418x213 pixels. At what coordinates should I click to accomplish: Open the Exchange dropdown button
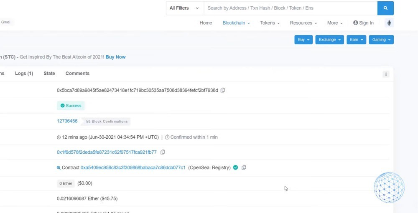coord(329,40)
